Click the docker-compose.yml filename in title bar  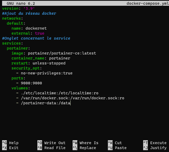(x=148, y=3)
